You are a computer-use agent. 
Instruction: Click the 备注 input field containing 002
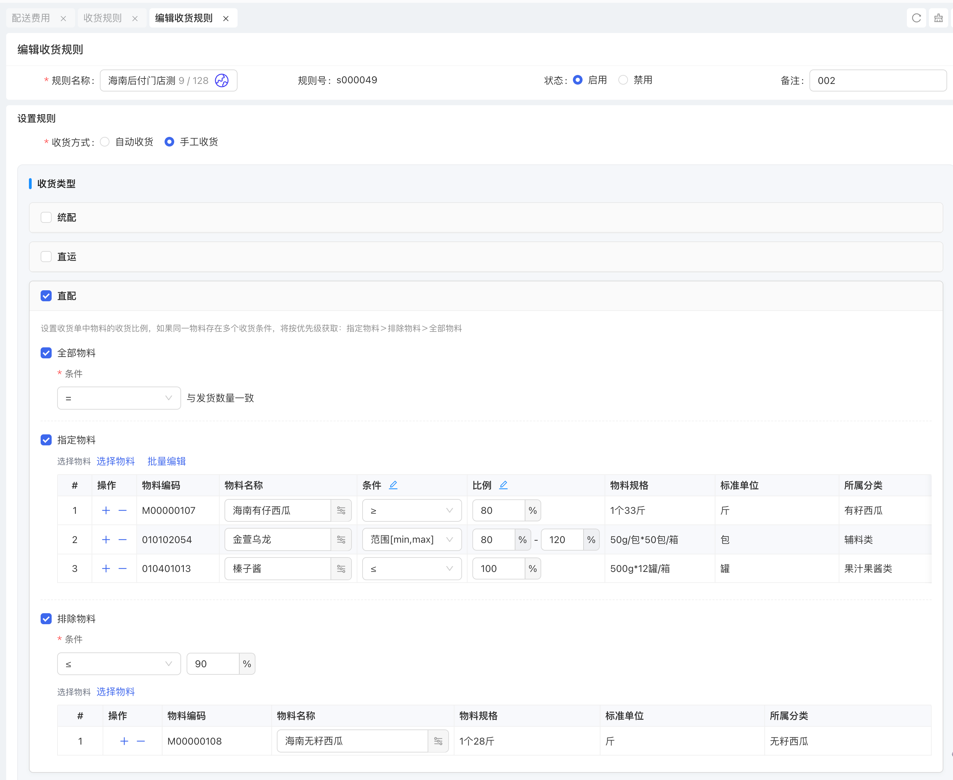[x=878, y=80]
